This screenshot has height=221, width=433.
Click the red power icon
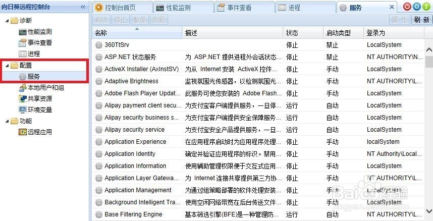pyautogui.click(x=407, y=7)
